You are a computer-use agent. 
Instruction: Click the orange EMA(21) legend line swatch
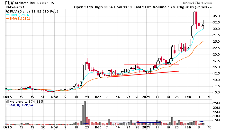7,19
